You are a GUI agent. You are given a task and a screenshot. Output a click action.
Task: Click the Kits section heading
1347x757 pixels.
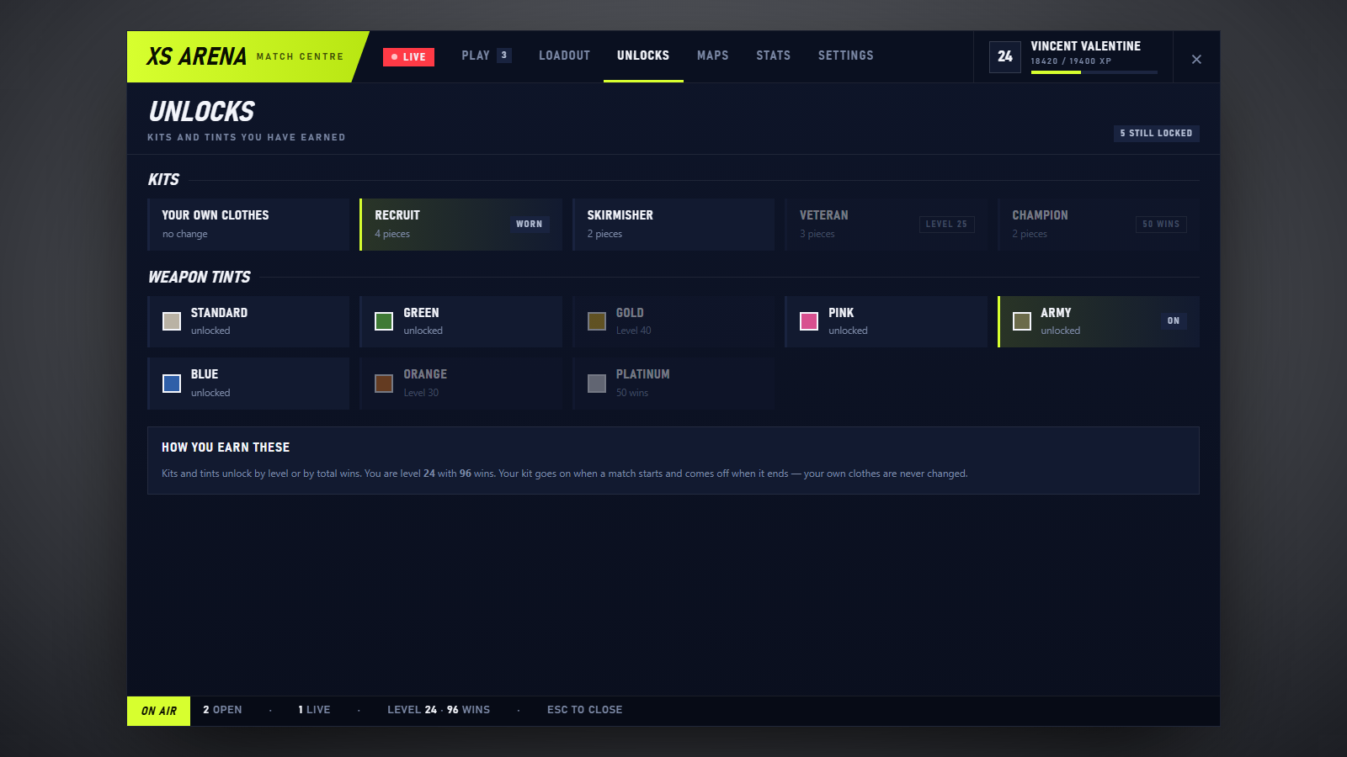pyautogui.click(x=163, y=179)
